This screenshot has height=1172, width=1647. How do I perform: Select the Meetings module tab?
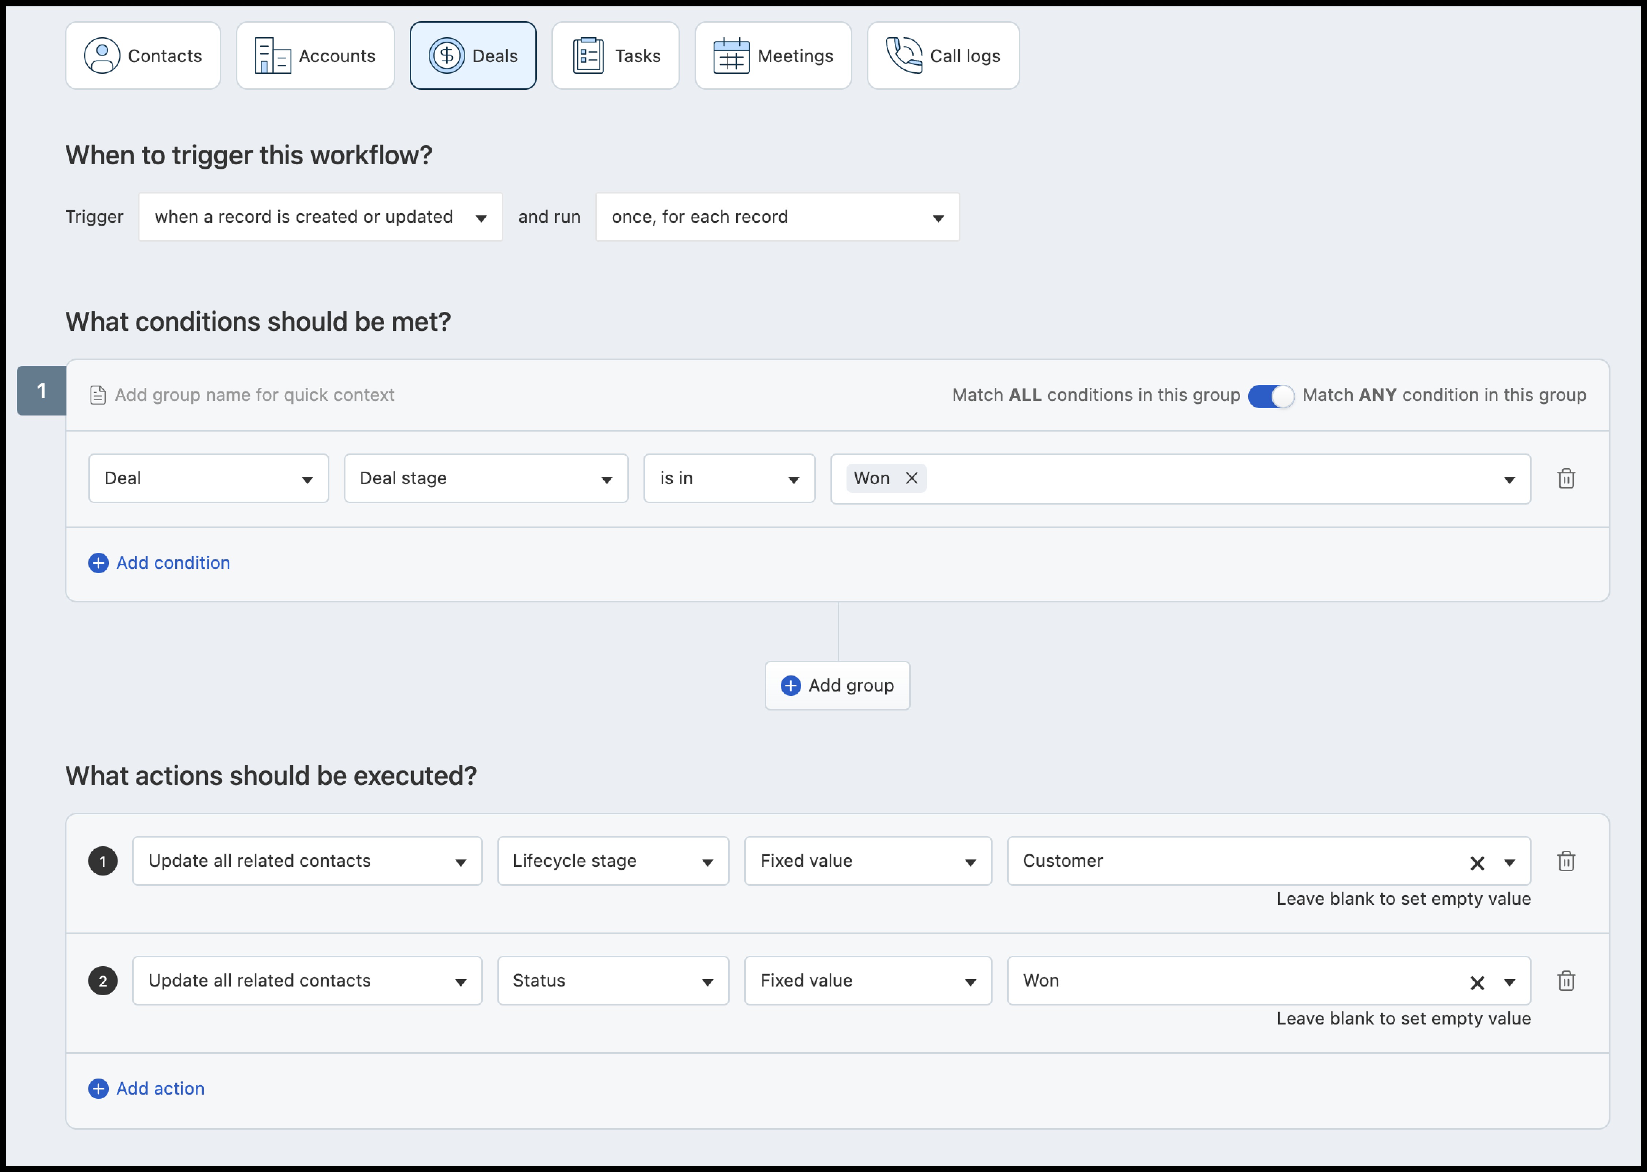773,55
